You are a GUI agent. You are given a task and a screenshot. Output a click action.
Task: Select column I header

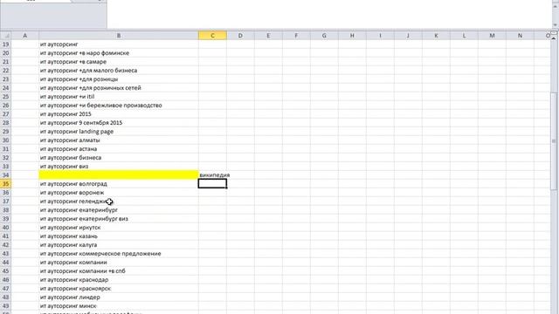pyautogui.click(x=380, y=36)
